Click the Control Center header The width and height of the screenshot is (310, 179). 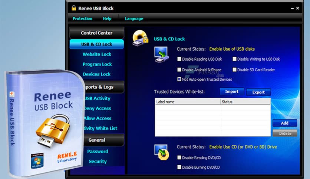(x=97, y=33)
